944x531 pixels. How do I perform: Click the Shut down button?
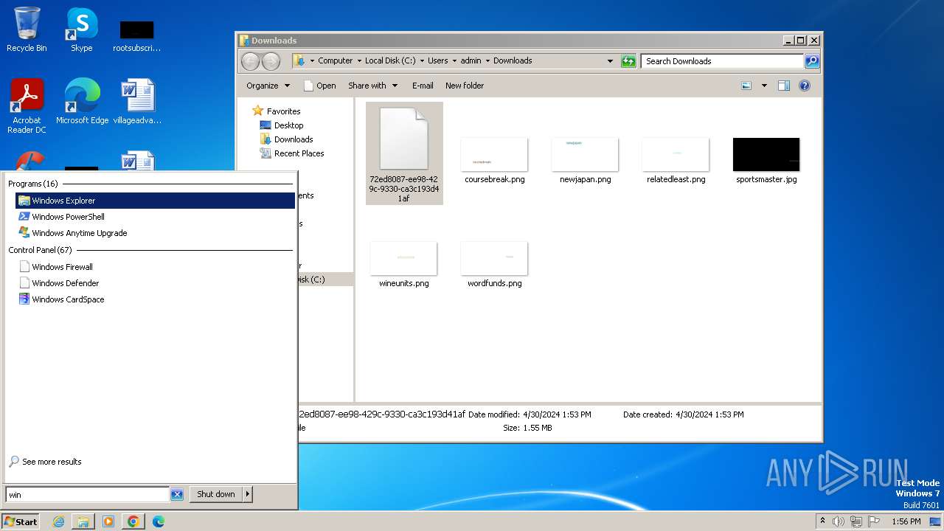216,494
